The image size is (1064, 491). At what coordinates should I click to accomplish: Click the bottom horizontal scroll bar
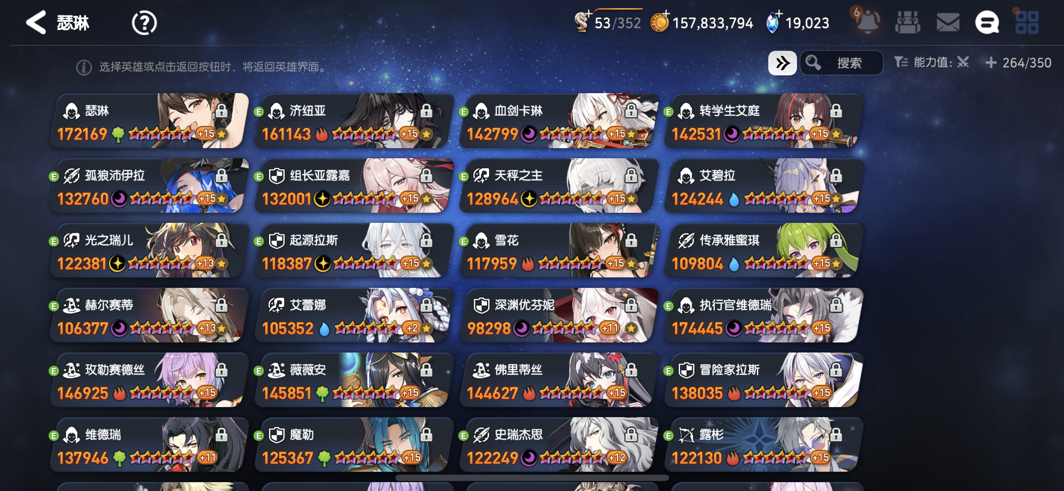532,478
